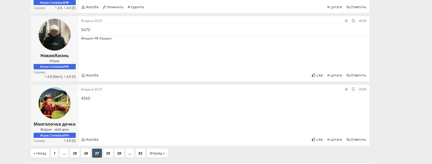The image size is (432, 164).
Task: Go to next page with Вперёд
Action: pyautogui.click(x=157, y=153)
